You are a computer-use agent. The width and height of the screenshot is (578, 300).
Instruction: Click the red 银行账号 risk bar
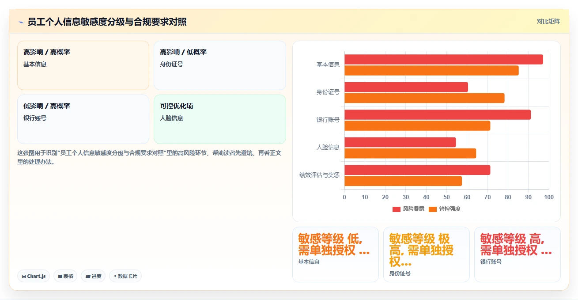(x=438, y=114)
